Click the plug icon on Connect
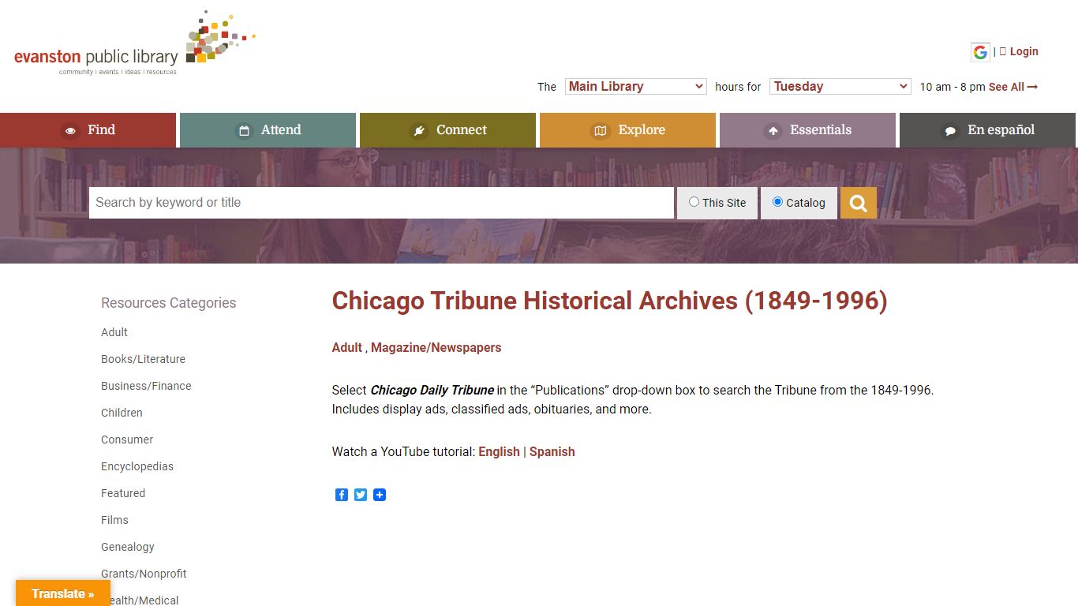1078x606 pixels. coord(420,131)
